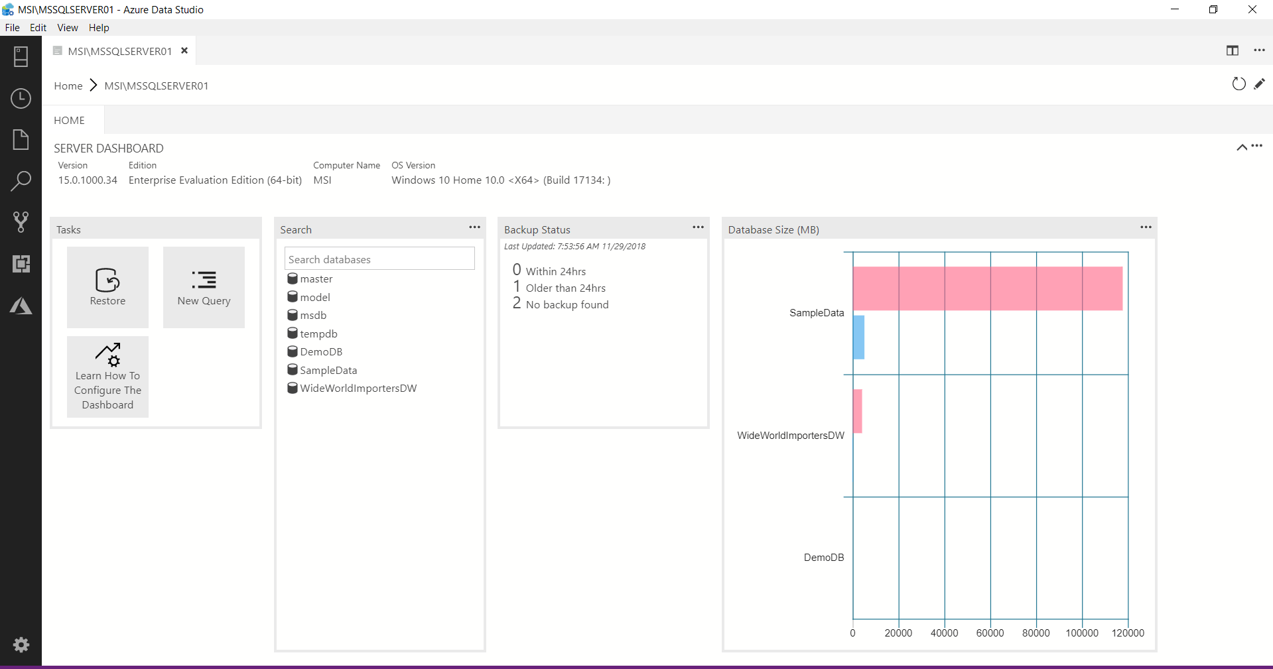The width and height of the screenshot is (1273, 669).
Task: Open Database Size widget ellipsis menu
Action: point(1146,227)
